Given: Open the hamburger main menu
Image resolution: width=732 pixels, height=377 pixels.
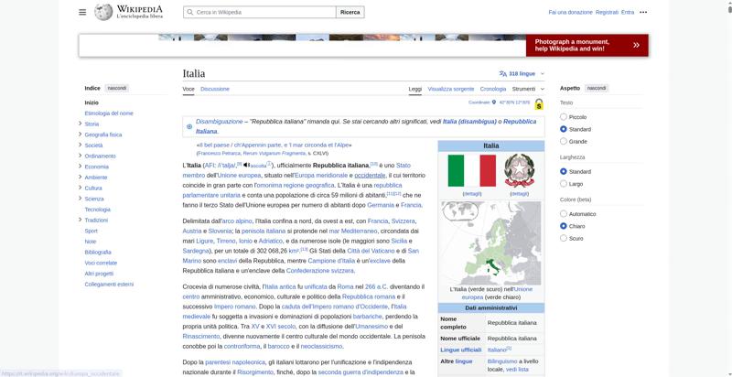Looking at the screenshot, I should tap(82, 12).
